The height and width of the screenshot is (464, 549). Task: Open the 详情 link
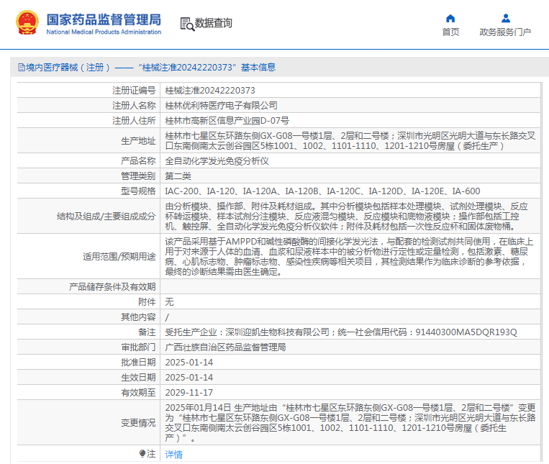click(x=173, y=454)
